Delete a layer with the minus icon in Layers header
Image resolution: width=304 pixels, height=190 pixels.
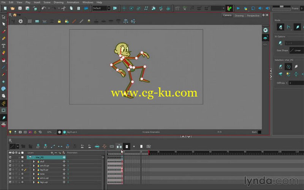[56, 153]
